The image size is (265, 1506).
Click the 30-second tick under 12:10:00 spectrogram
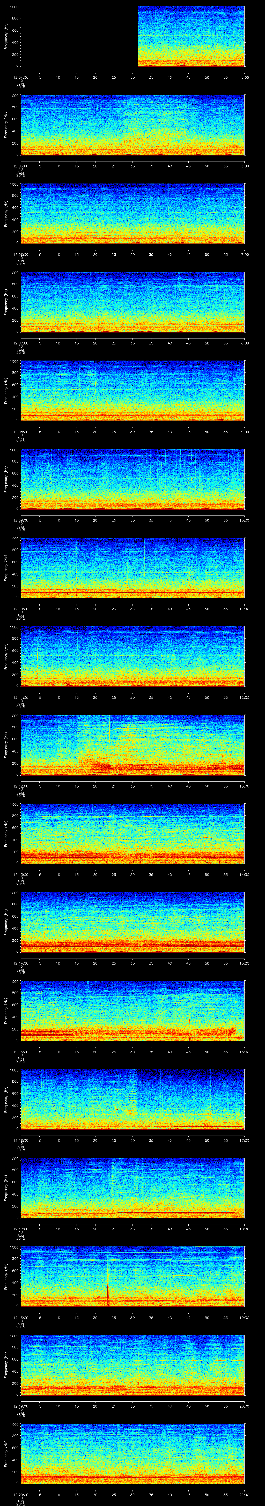point(133,609)
